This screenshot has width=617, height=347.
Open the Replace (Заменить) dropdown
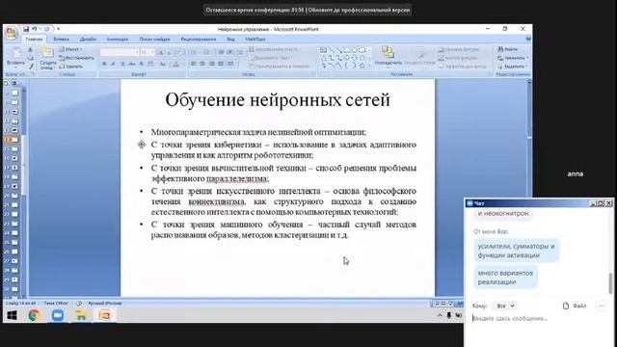[x=512, y=58]
